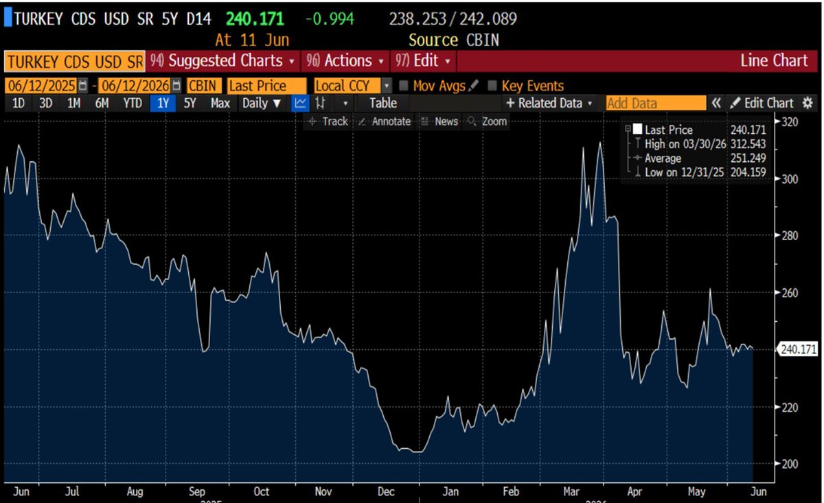This screenshot has height=503, width=824.
Task: Click the Last Price field
Action: pos(267,86)
